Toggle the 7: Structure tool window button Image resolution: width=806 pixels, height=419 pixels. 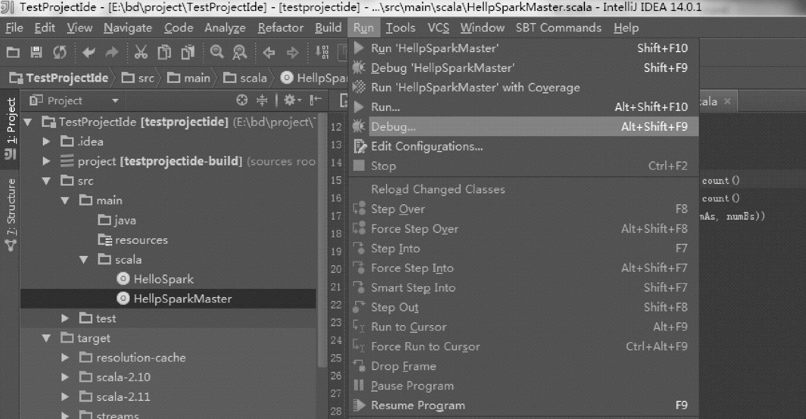pos(10,215)
